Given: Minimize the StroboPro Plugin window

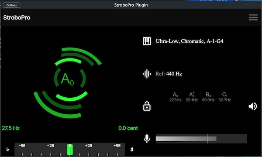Looking at the screenshot, I should pyautogui.click(x=248, y=5).
